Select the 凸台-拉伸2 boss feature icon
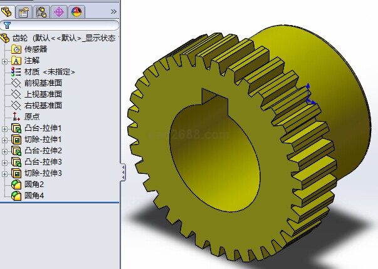378x269 pixels. (x=16, y=151)
